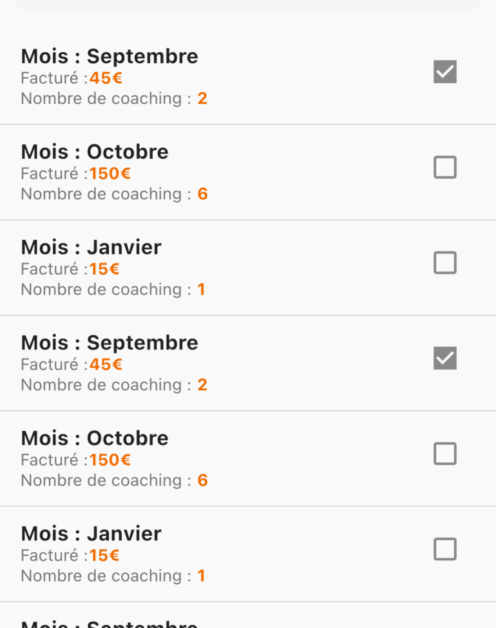Open the first 'Mois : Octobre' entry title
Screen dimensions: 496x628
[x=95, y=152]
